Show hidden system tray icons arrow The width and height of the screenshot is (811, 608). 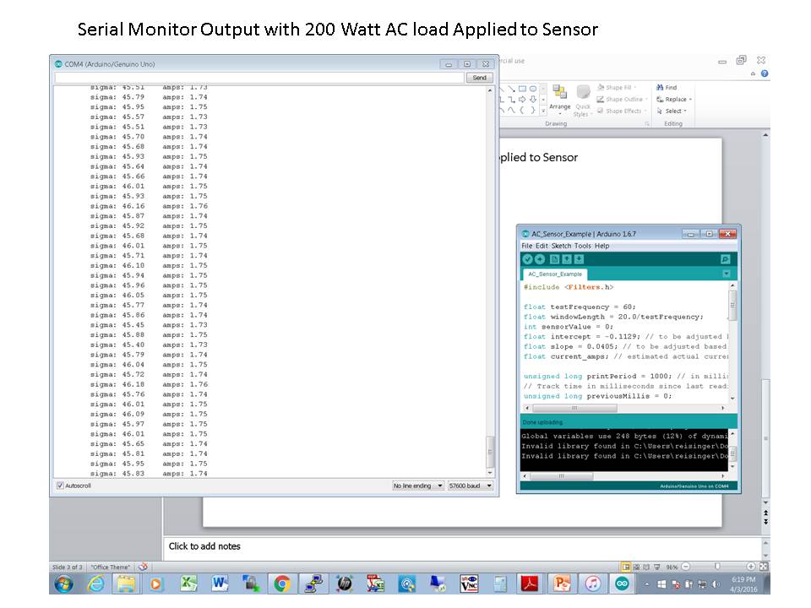[x=646, y=584]
